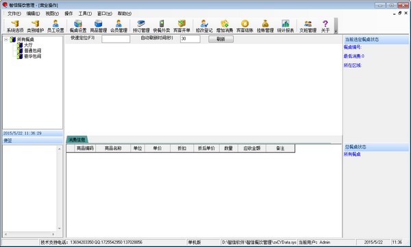Click 宾客开单 open guest order
411x247 pixels.
pyautogui.click(x=182, y=26)
